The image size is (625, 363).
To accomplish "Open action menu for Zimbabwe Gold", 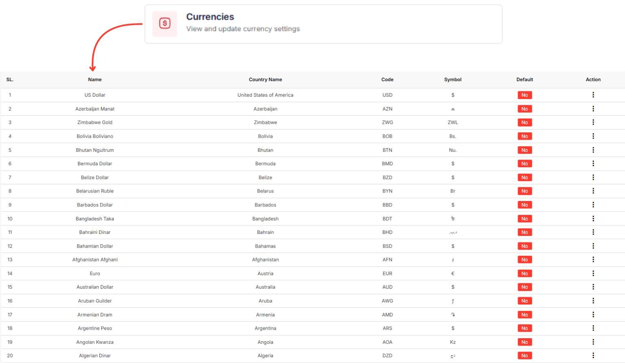I will [593, 122].
